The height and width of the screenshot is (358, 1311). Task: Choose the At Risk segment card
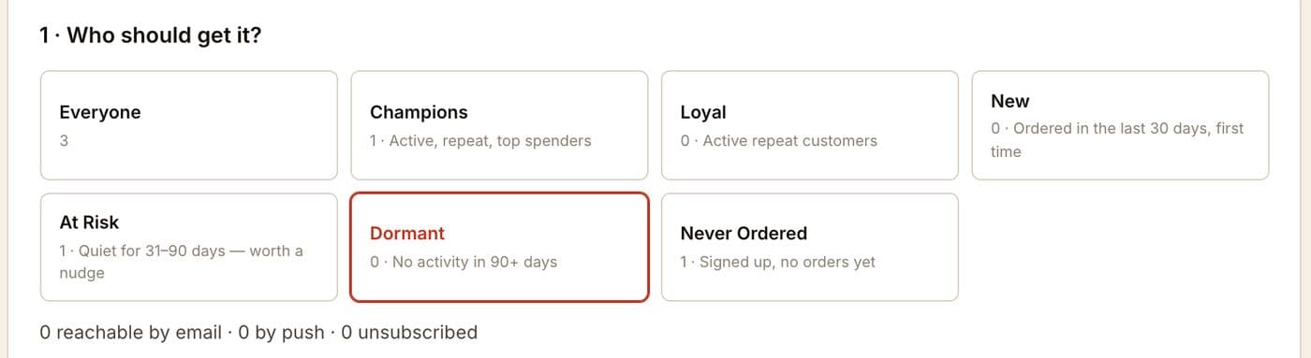(188, 247)
